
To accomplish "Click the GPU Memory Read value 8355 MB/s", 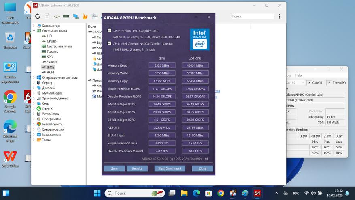I will (x=162, y=65).
